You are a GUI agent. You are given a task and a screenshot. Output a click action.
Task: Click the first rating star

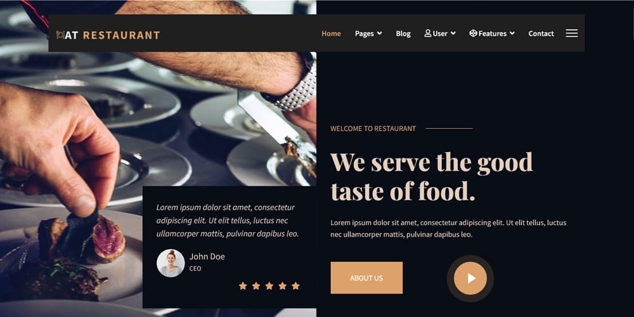click(243, 286)
